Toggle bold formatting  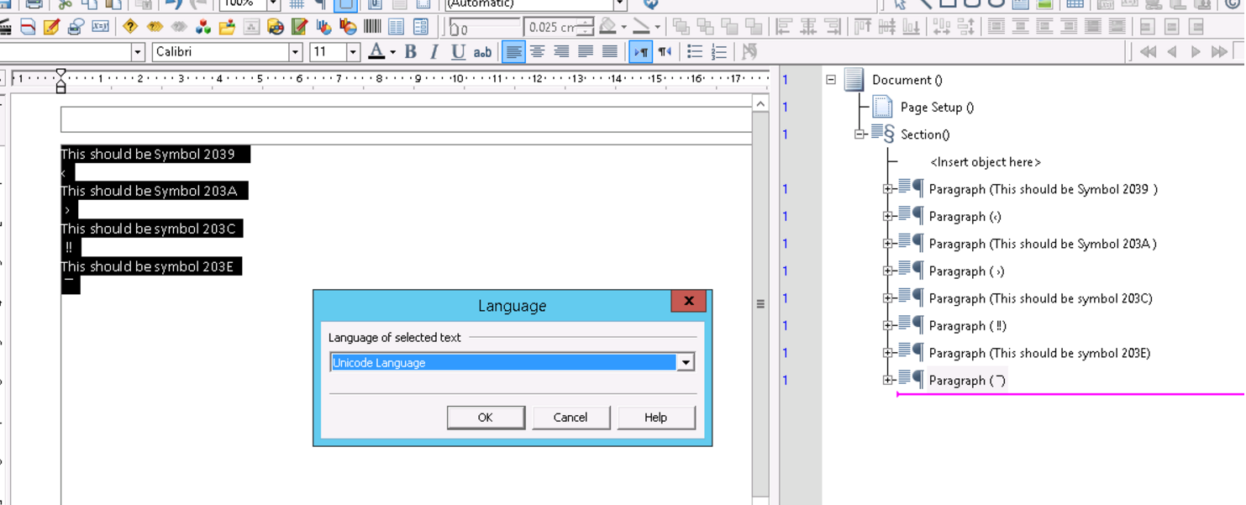coord(410,52)
